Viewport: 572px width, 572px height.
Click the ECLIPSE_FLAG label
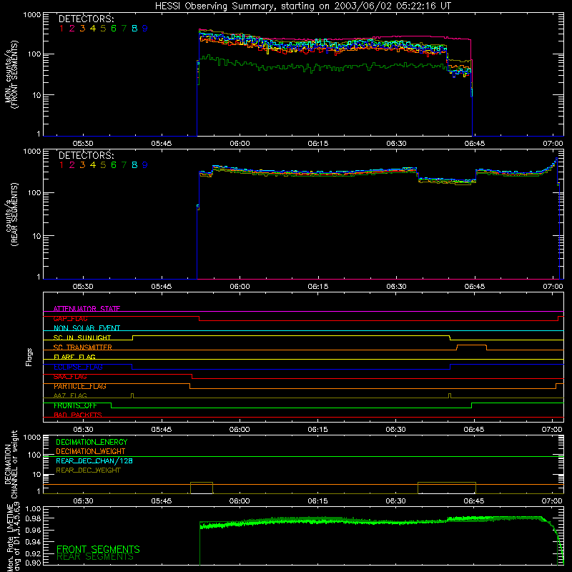(78, 367)
